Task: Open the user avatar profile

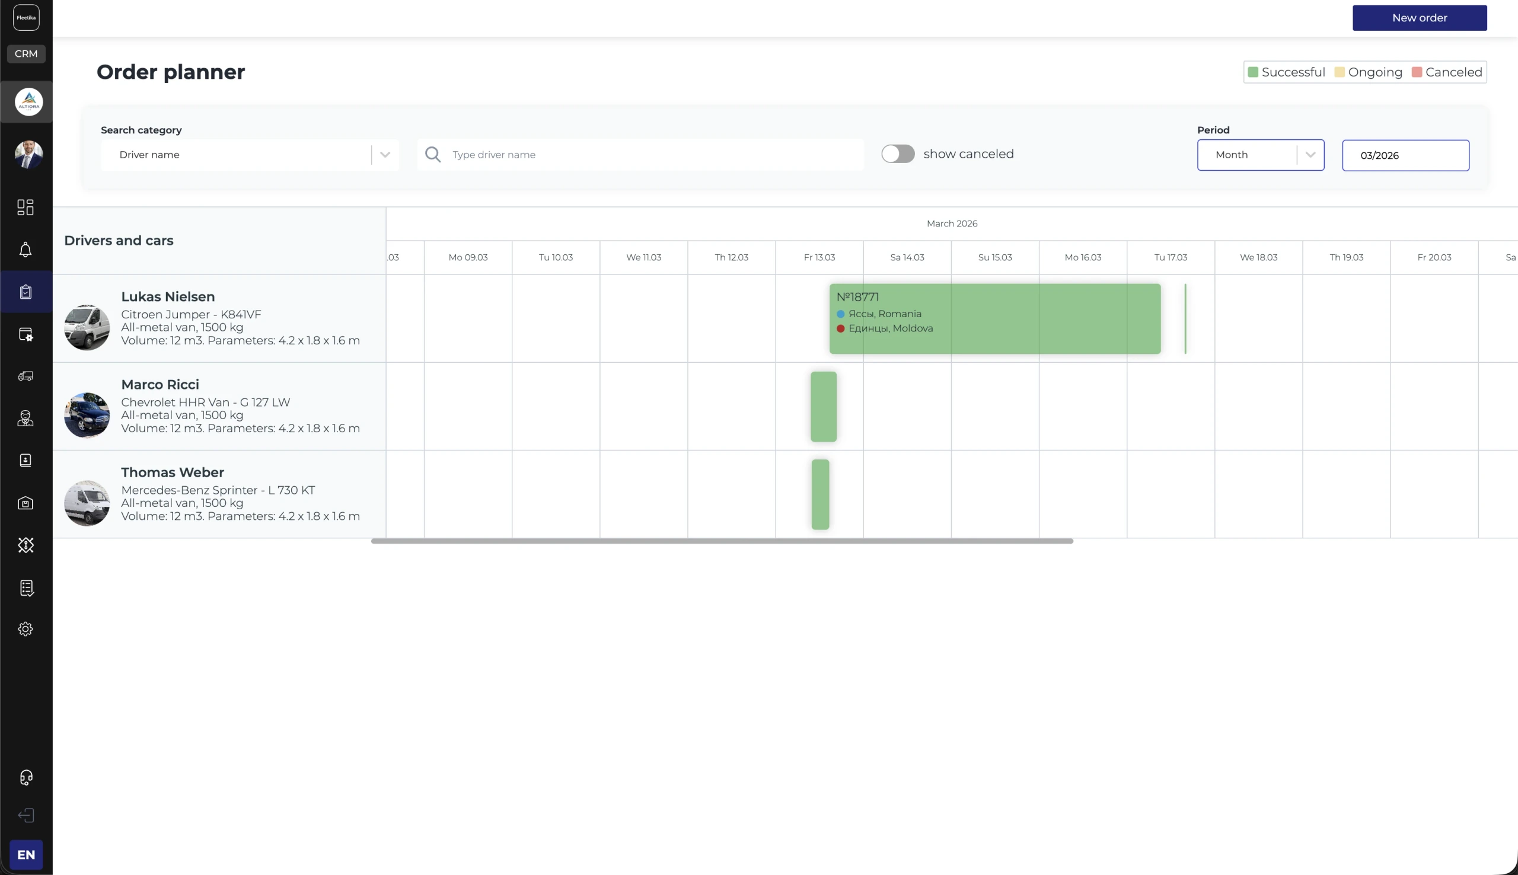Action: pyautogui.click(x=29, y=155)
